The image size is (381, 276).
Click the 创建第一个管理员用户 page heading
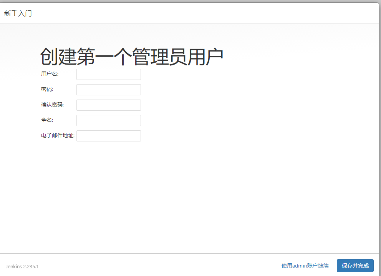click(x=131, y=55)
